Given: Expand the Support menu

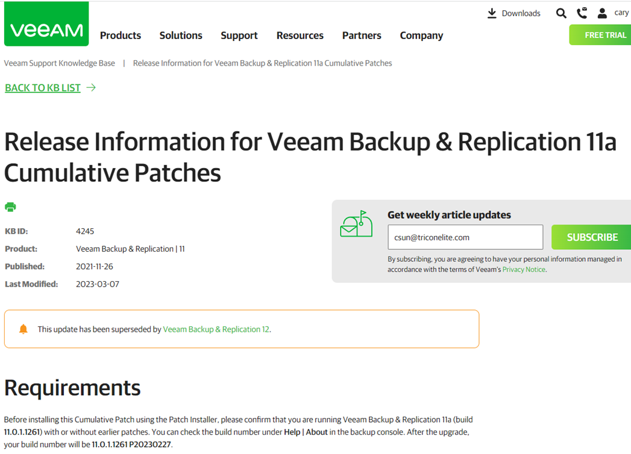Looking at the screenshot, I should (239, 36).
